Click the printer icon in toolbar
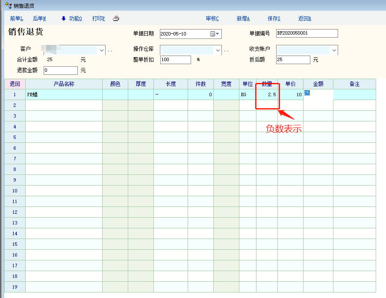 click(x=116, y=18)
